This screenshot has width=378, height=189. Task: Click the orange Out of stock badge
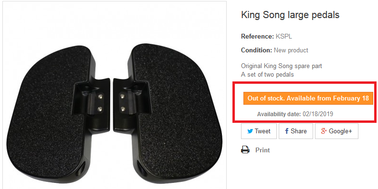tap(308, 98)
